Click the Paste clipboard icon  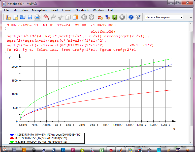coord(75,17)
